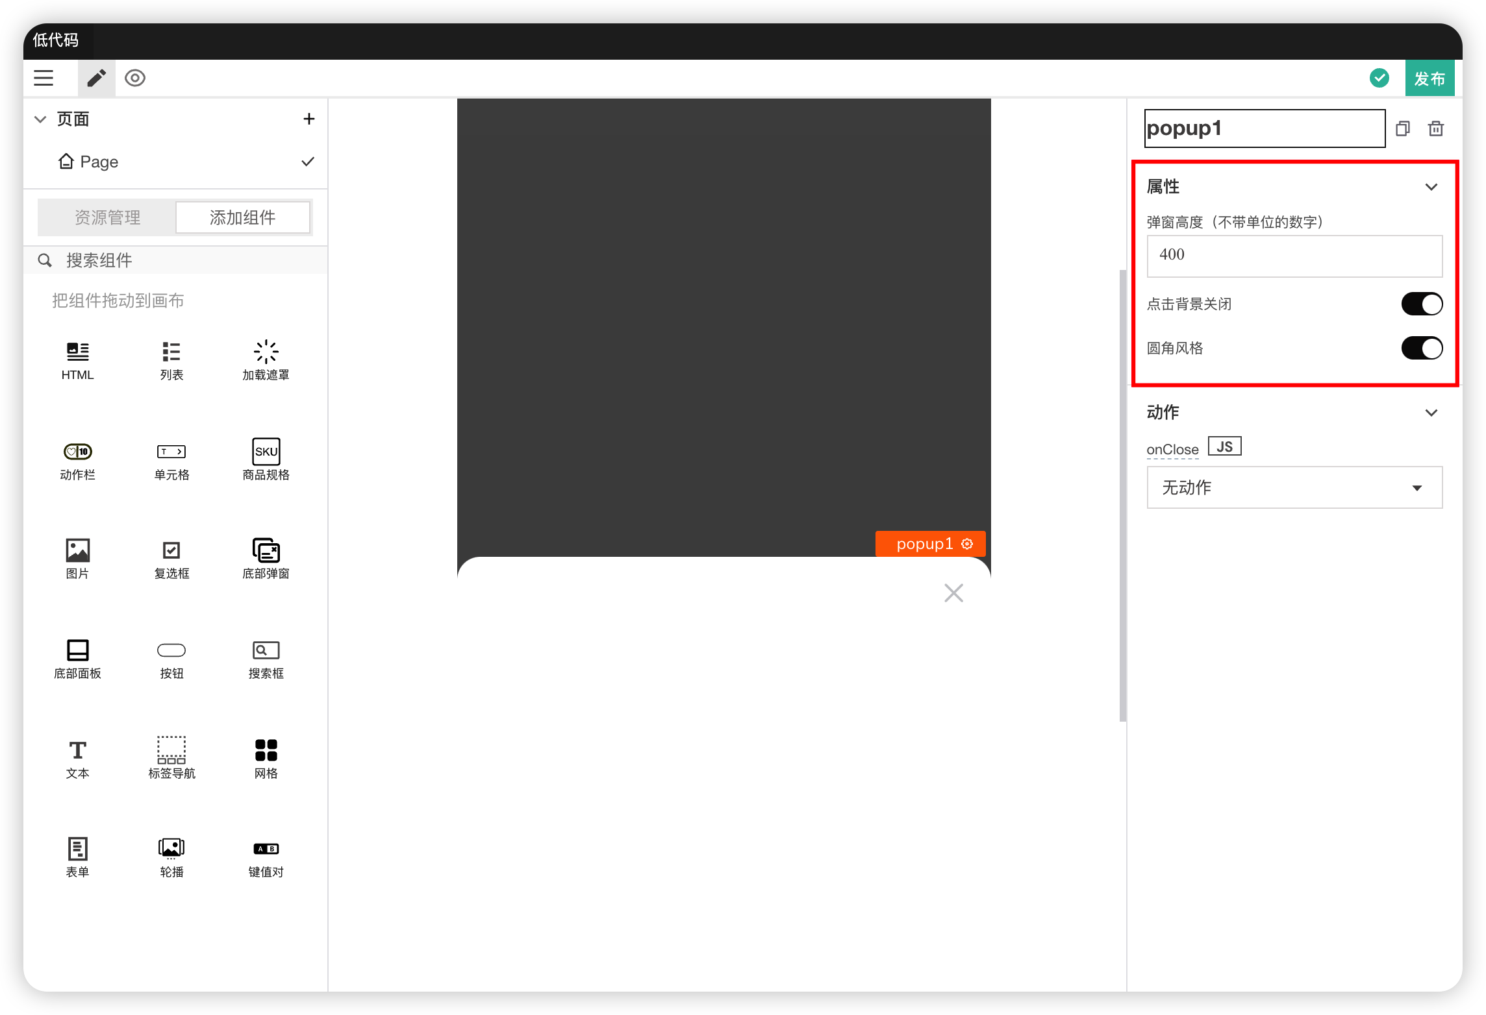Collapse the 页面 tree chevron
1486x1015 pixels.
[40, 119]
